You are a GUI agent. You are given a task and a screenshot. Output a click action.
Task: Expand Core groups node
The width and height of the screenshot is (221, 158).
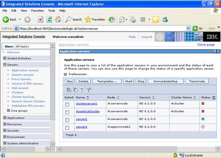(8, 111)
